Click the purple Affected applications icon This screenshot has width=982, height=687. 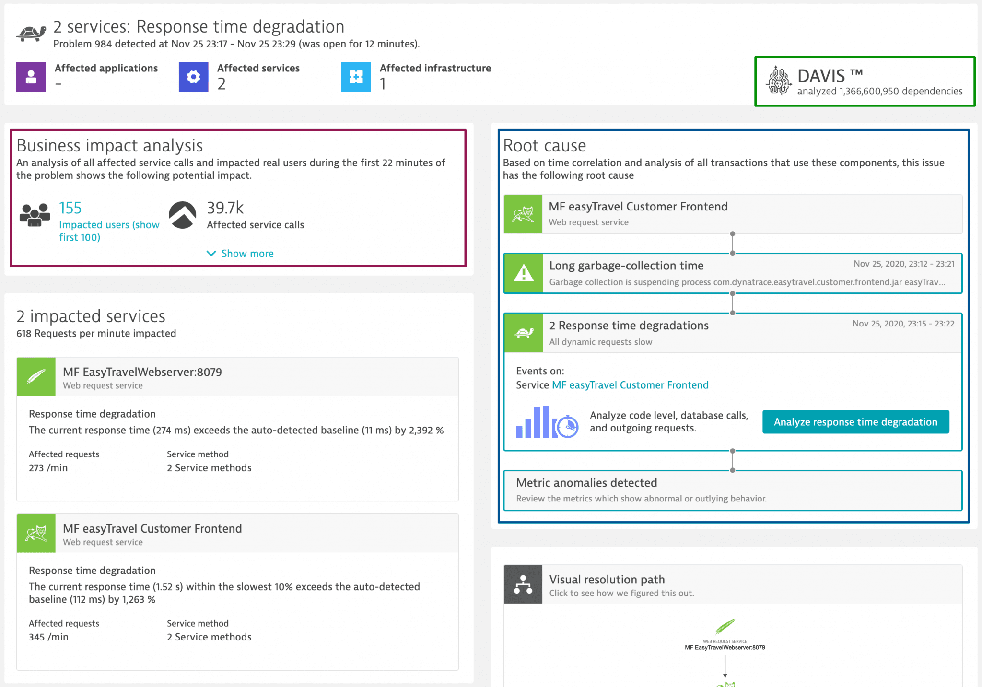31,77
